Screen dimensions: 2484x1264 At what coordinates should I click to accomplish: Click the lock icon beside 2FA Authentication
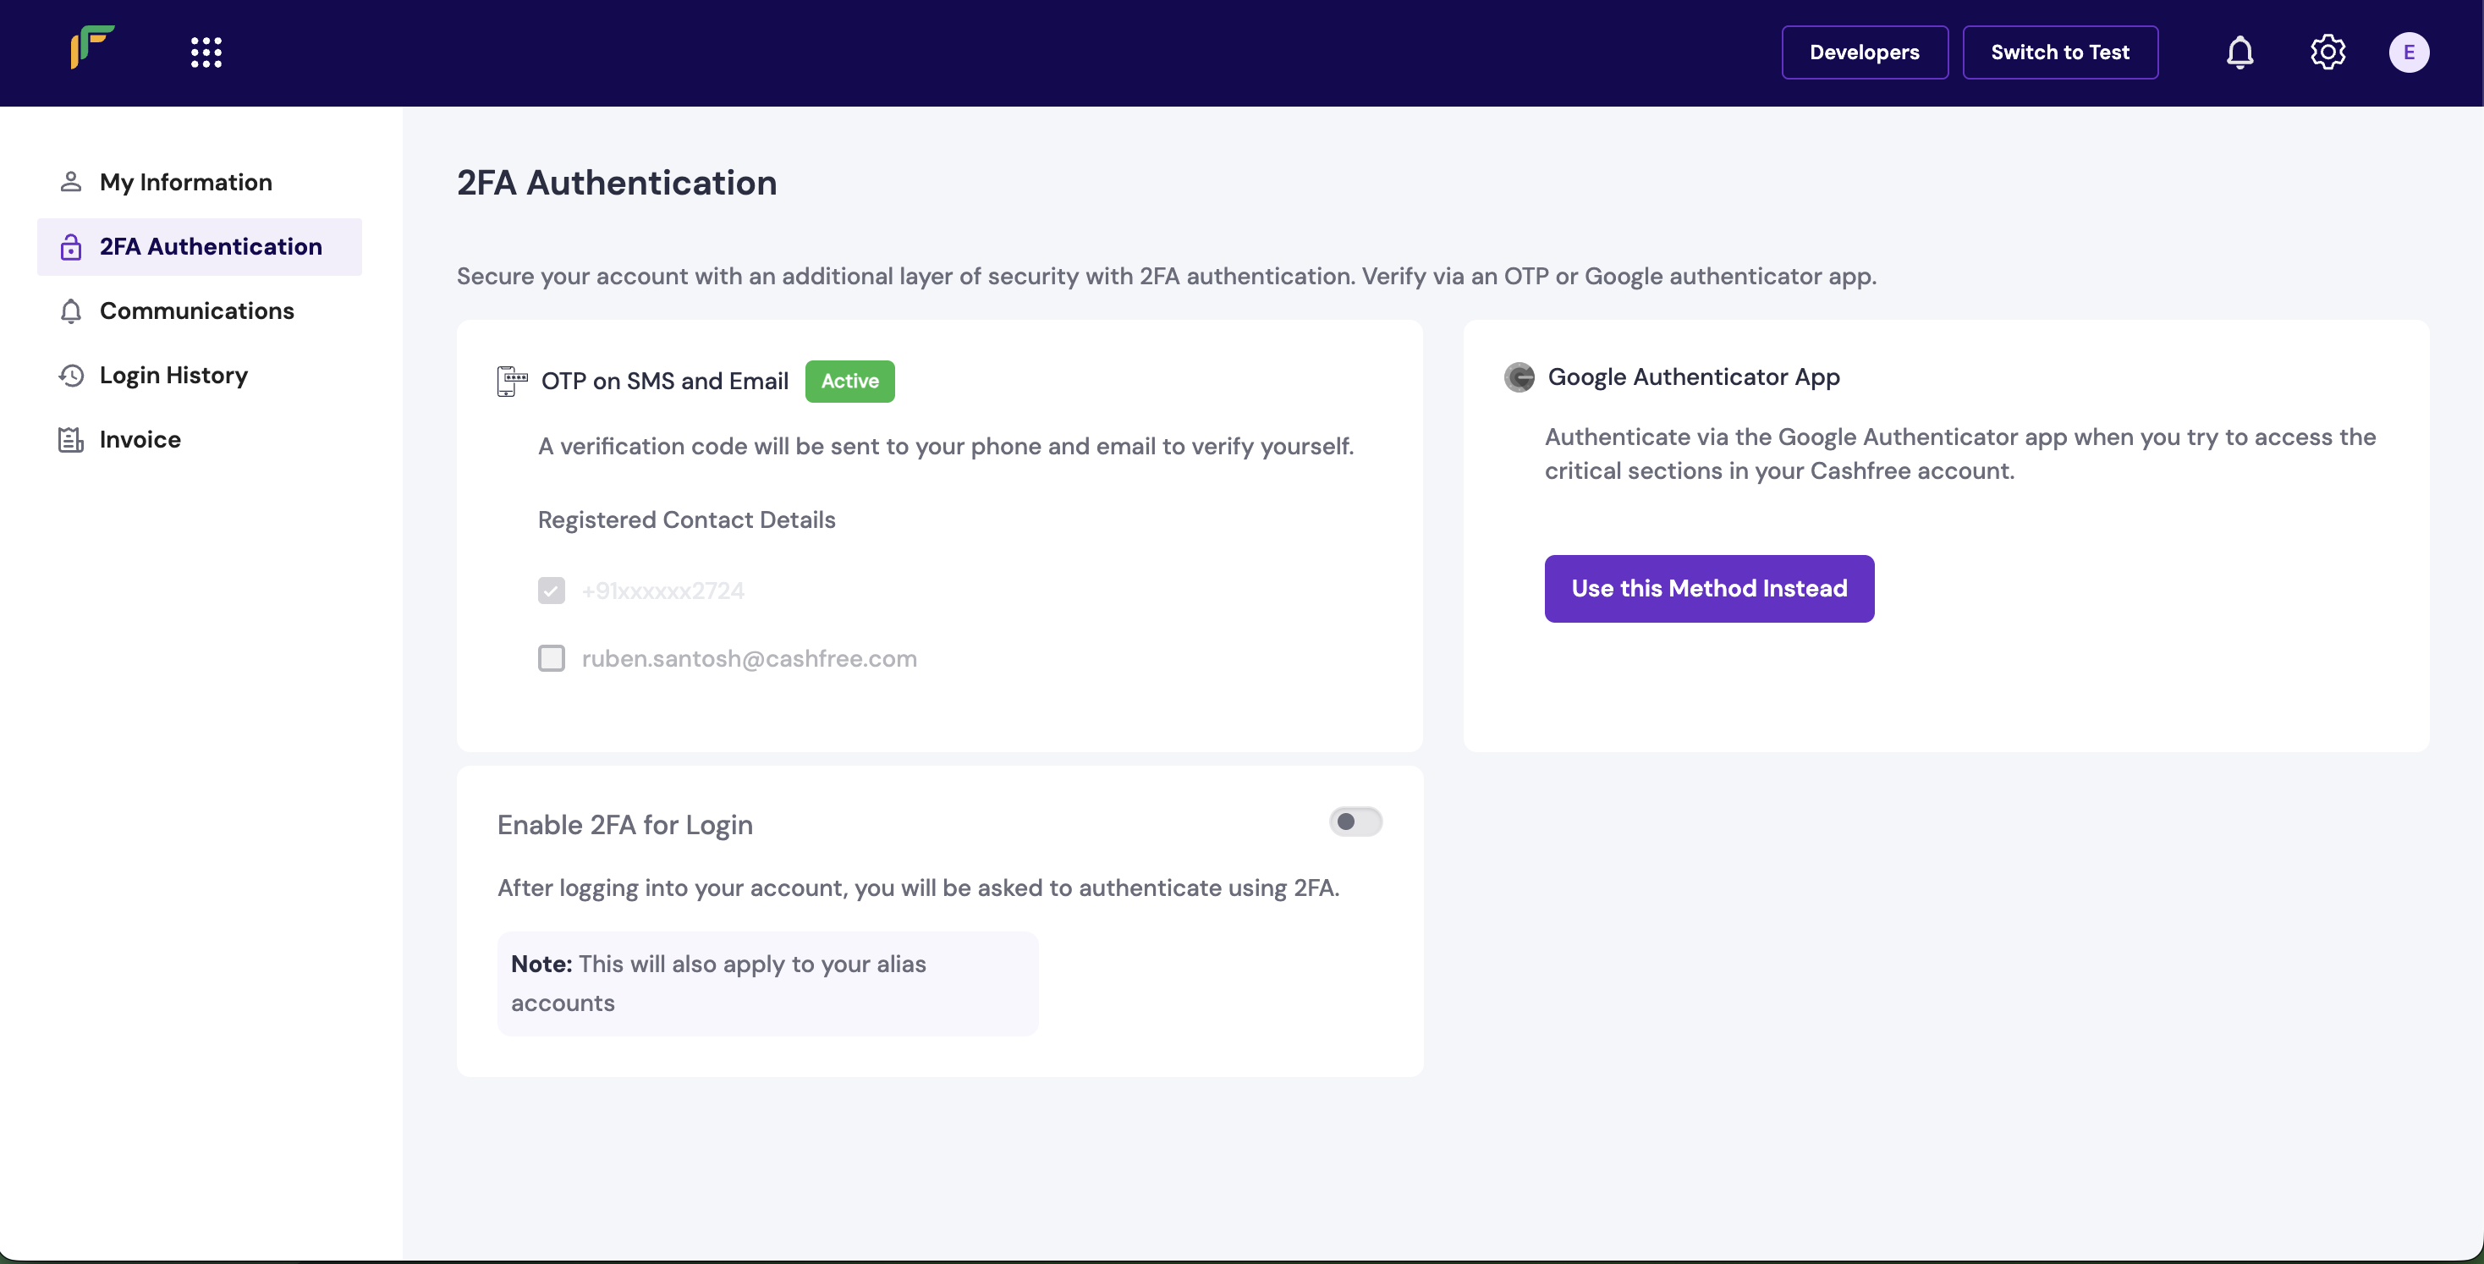click(69, 247)
